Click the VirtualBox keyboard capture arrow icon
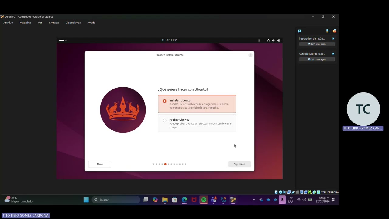Screen dimensions: 389x219 pos(318,192)
